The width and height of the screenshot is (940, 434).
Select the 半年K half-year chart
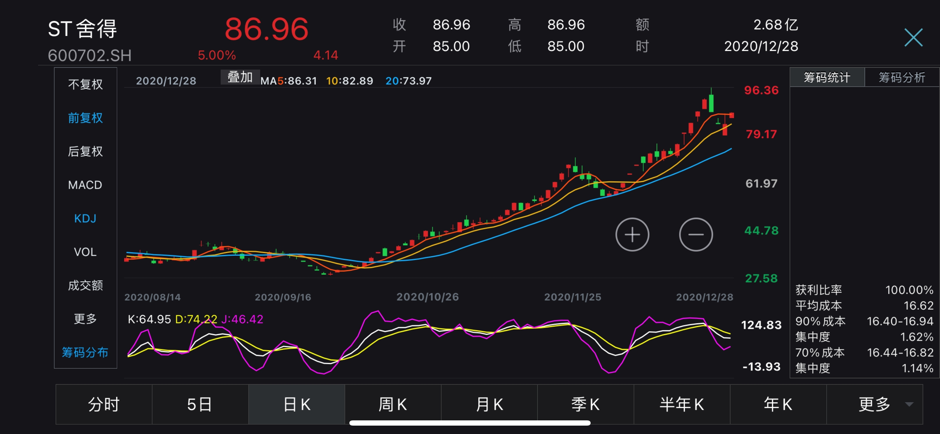coord(682,404)
